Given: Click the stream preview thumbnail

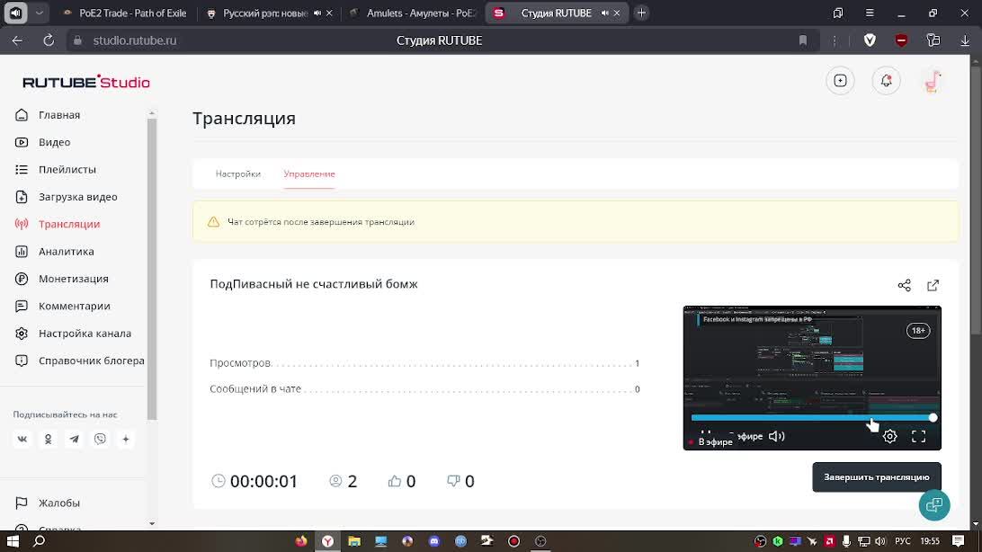Looking at the screenshot, I should [812, 378].
